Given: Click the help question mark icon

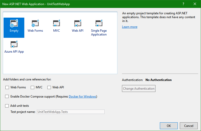Looking at the screenshot, I should (183, 4).
